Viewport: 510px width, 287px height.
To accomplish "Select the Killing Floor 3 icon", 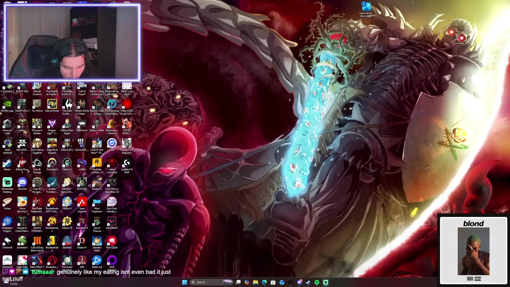I will (x=22, y=166).
